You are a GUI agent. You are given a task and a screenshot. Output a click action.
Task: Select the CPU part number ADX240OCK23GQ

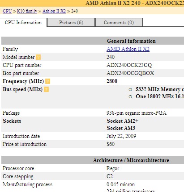(x=129, y=65)
